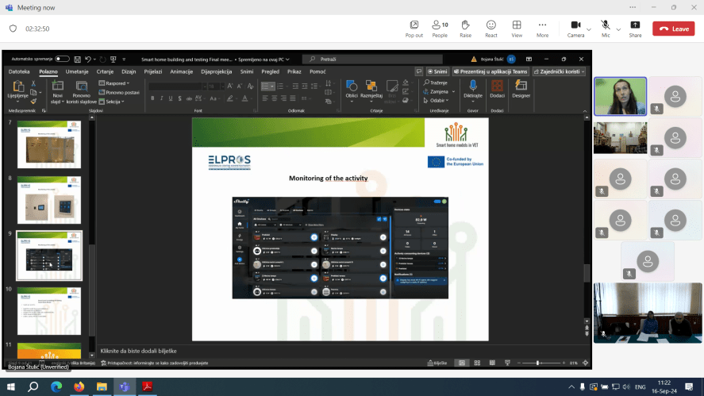
Task: Expand the Camera device options arrow
Action: (x=589, y=29)
